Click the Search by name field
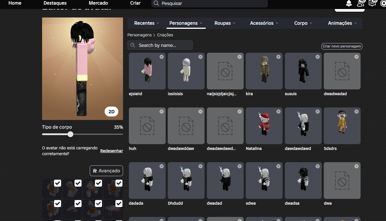Image resolution: width=386 pixels, height=221 pixels. 160,45
